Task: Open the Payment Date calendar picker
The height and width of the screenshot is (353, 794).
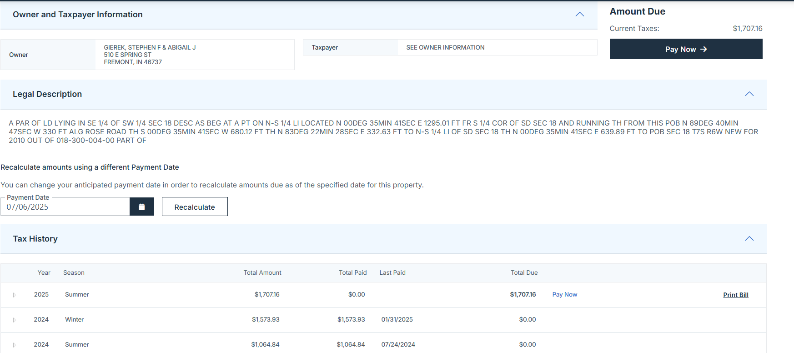Action: pos(141,207)
